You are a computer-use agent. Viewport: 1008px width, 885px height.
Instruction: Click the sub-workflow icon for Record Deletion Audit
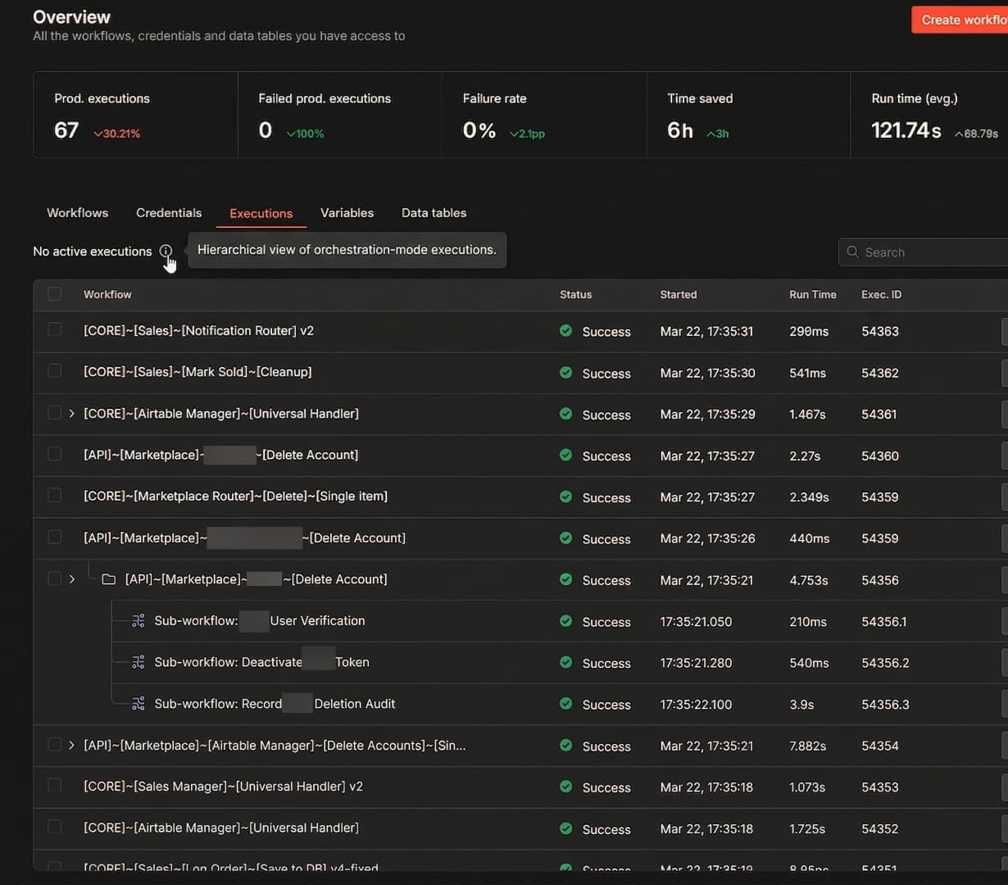(138, 704)
